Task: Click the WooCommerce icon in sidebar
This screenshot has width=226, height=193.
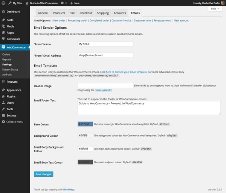Action: (3, 47)
